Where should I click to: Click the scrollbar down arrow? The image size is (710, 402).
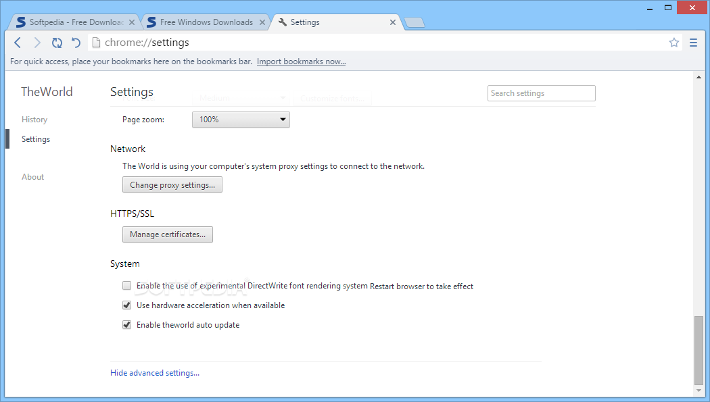tap(699, 391)
